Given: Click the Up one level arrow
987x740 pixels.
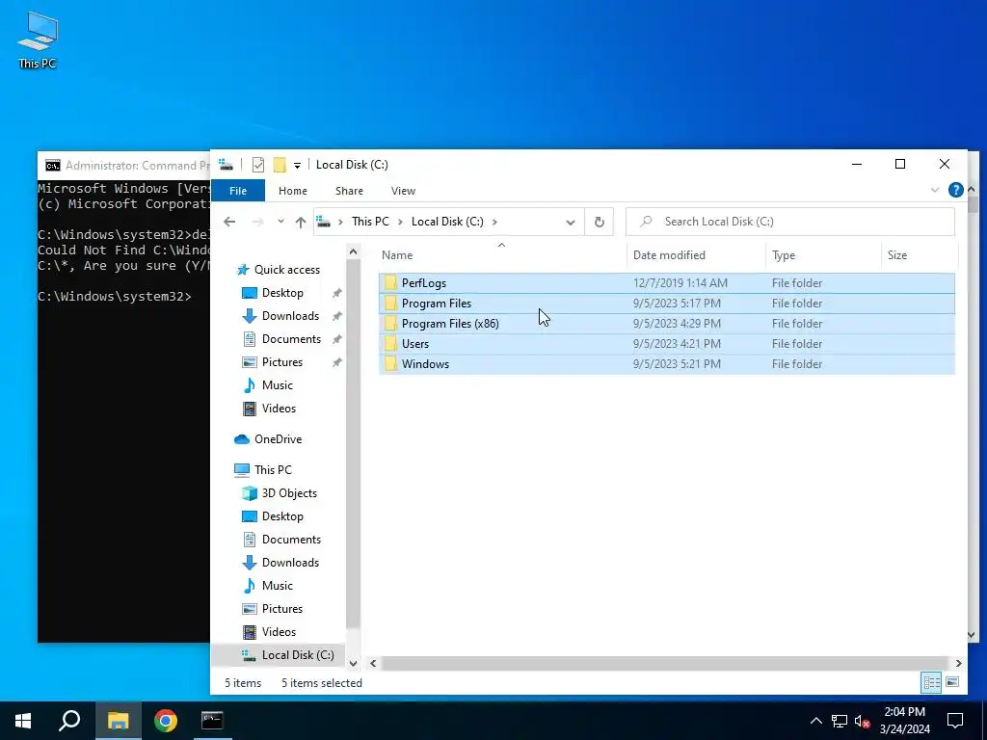Looking at the screenshot, I should pyautogui.click(x=301, y=222).
